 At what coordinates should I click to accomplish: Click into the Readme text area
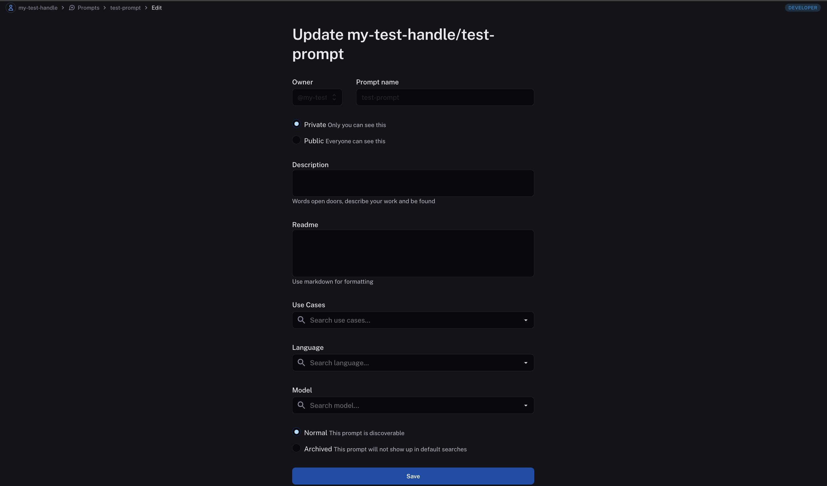413,253
